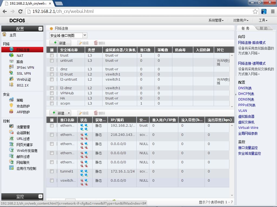The height and width of the screenshot is (207, 277).
Task: Click the 流量管理 sidebar icon
Action: (11, 126)
